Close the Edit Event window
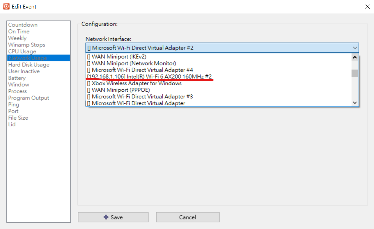374x229 pixels. [368, 7]
